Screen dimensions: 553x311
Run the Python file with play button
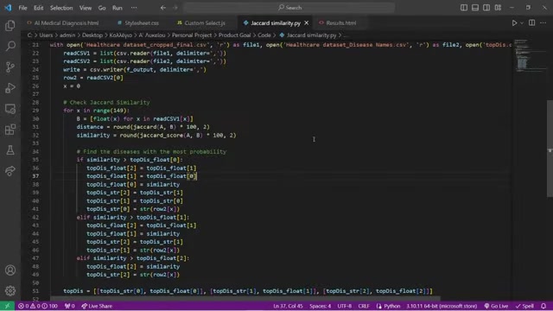coord(514,23)
